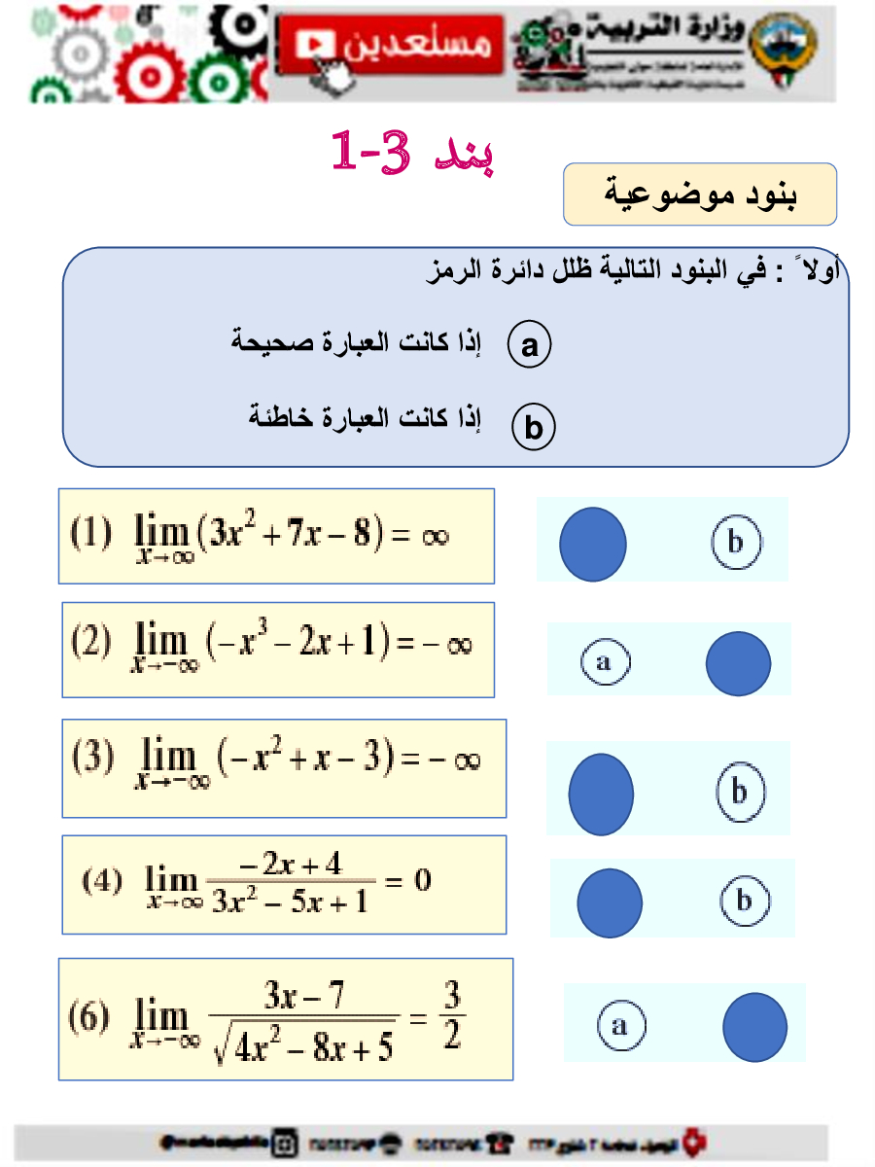The image size is (875, 1167).
Task: Click the Instagram icon in the footer
Action: pyautogui.click(x=285, y=1141)
